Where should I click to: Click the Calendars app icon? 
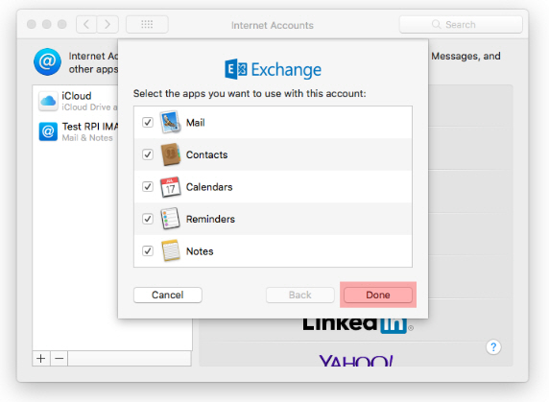point(171,187)
